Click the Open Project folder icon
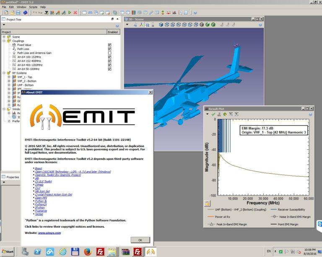The width and height of the screenshot is (322, 257). point(12,13)
